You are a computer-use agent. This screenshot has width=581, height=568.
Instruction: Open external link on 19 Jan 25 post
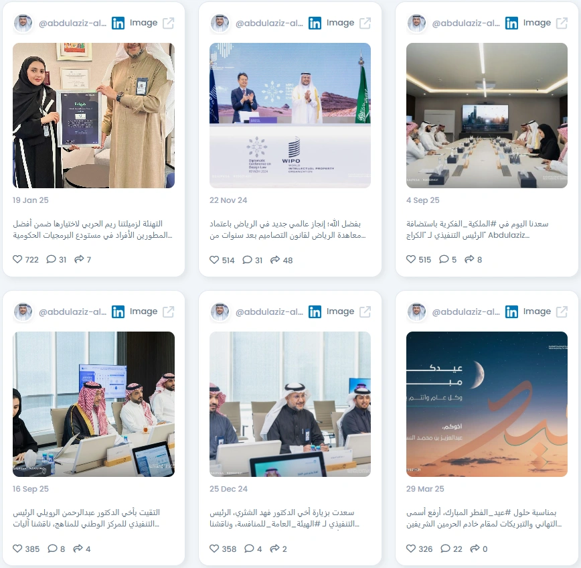[168, 23]
